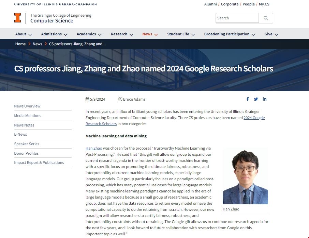Click the calendar icon beside the date

coord(87,99)
